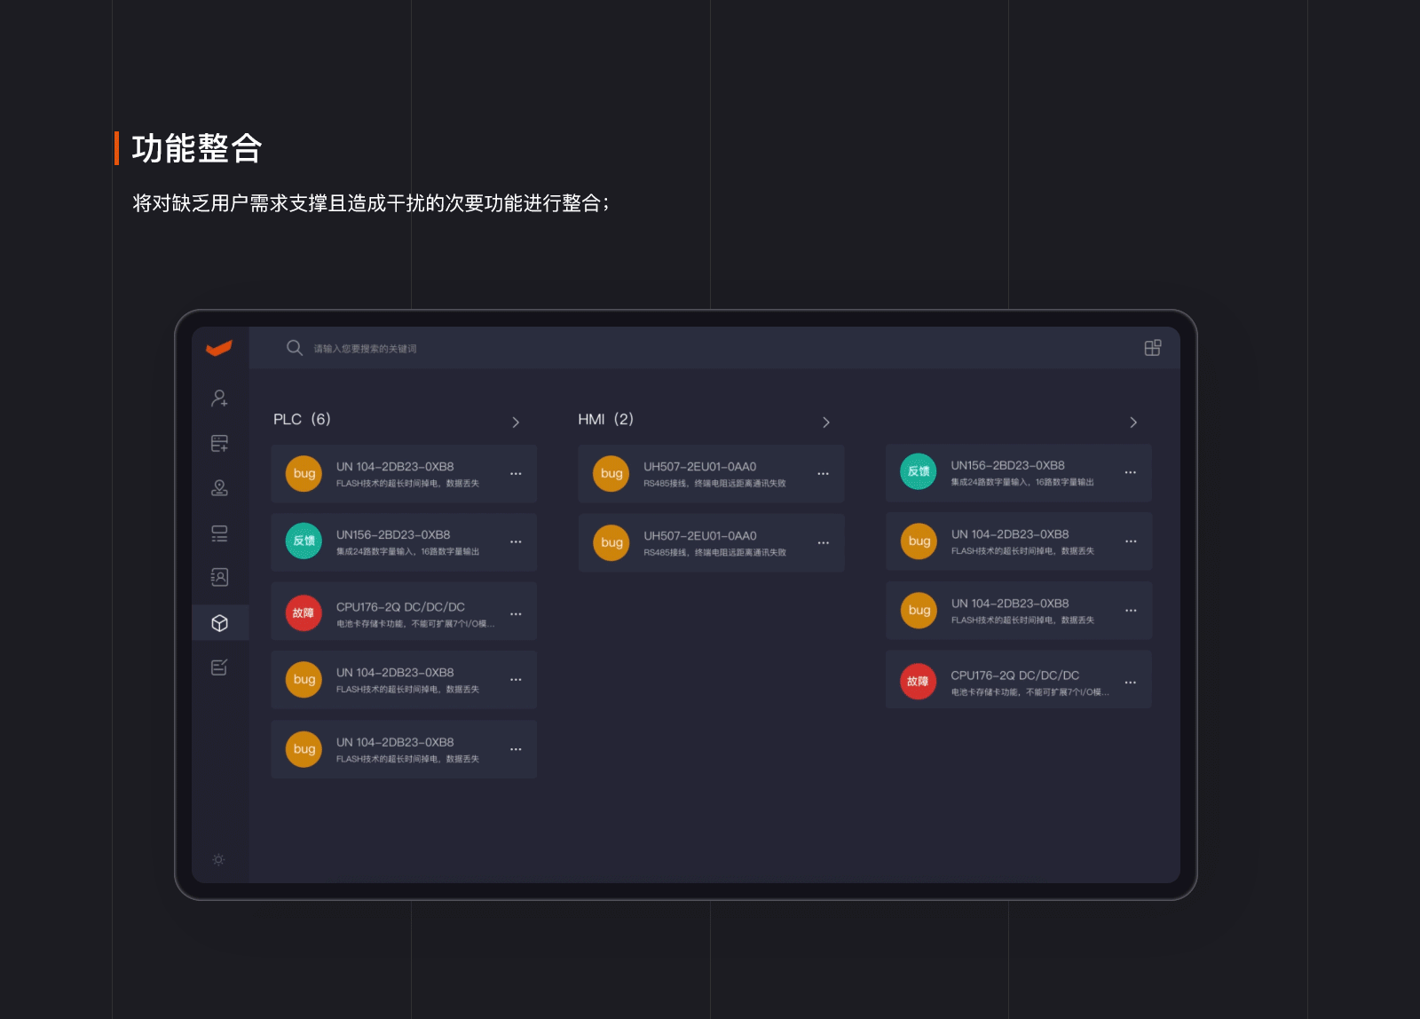Click the green 反馈 badge on UN156-2BD23-0XB8
This screenshot has height=1019, width=1420.
(x=303, y=541)
